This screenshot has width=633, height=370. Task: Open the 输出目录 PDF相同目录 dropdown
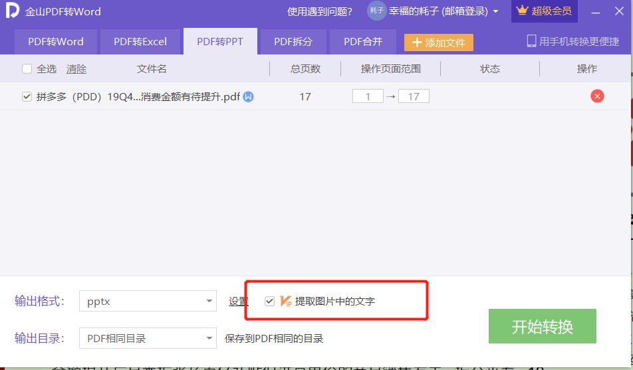coord(148,338)
